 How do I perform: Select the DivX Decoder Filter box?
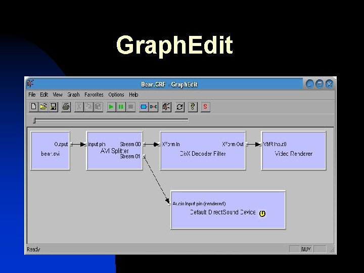click(x=203, y=151)
